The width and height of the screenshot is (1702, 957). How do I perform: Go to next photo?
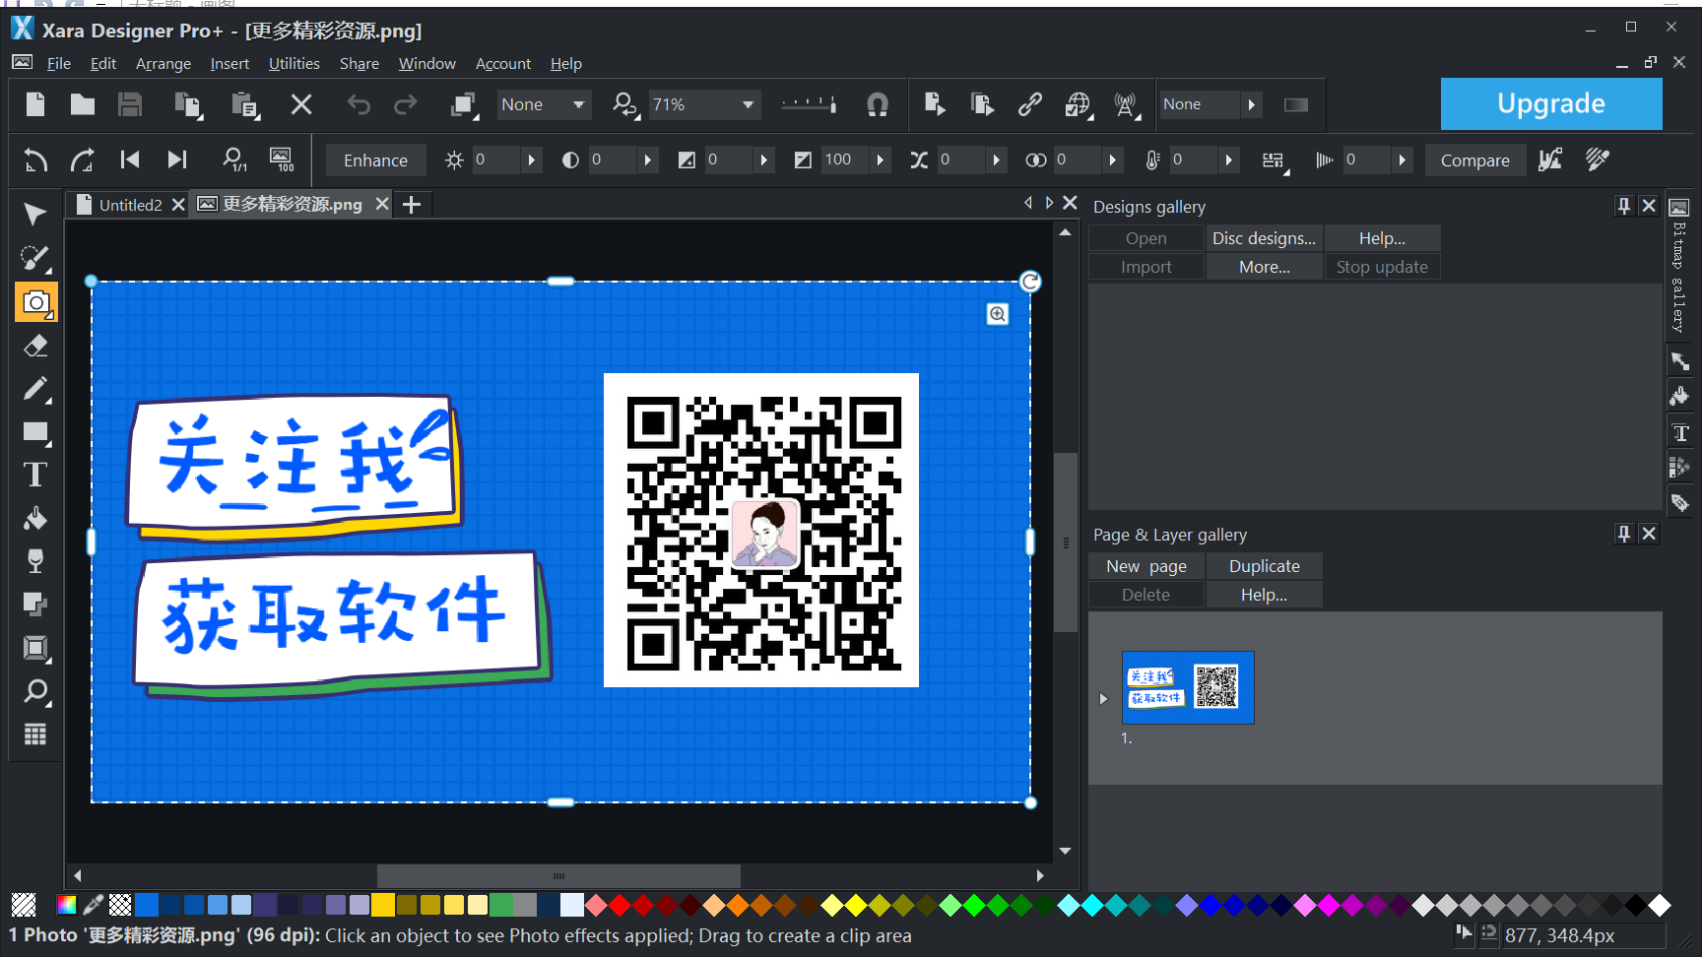[177, 159]
